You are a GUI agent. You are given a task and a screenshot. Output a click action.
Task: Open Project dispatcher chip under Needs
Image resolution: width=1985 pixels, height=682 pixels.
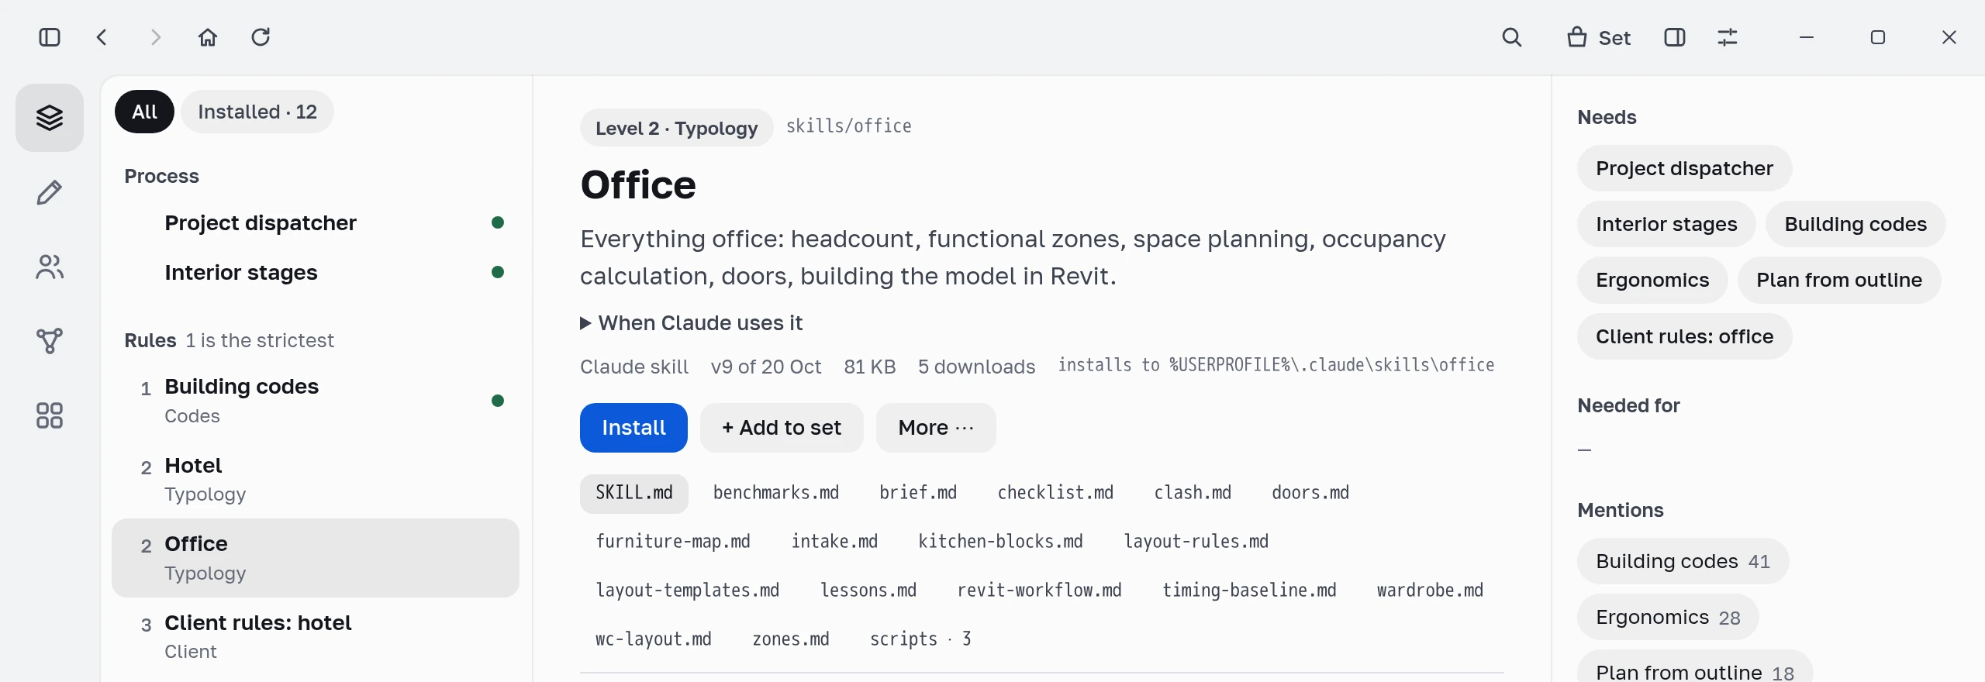(1684, 168)
